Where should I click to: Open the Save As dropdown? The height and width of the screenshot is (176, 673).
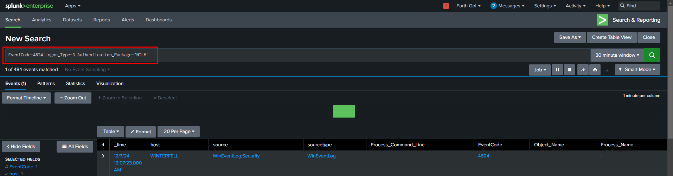[x=570, y=37]
